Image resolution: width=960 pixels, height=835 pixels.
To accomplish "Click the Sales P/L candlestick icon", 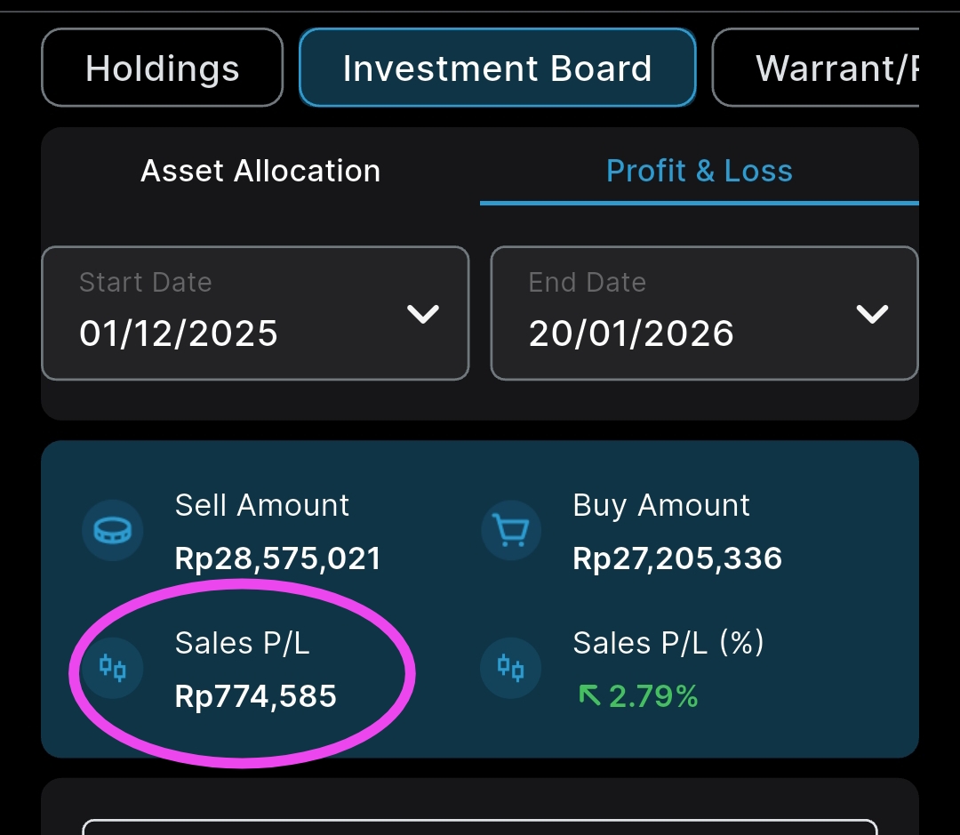I will (x=112, y=668).
